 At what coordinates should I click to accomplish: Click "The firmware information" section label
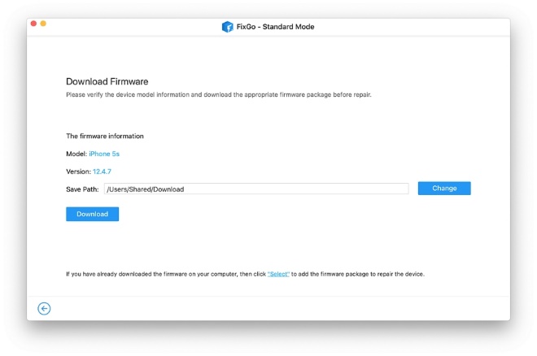point(104,136)
